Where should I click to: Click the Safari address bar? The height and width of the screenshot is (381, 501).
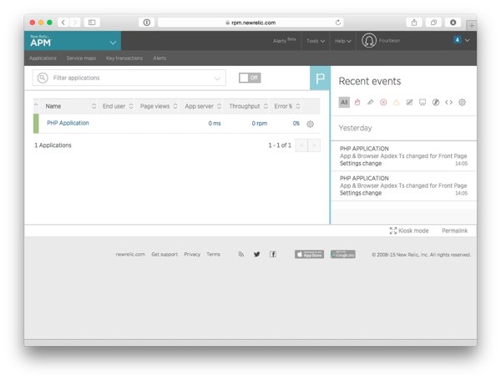pos(250,23)
